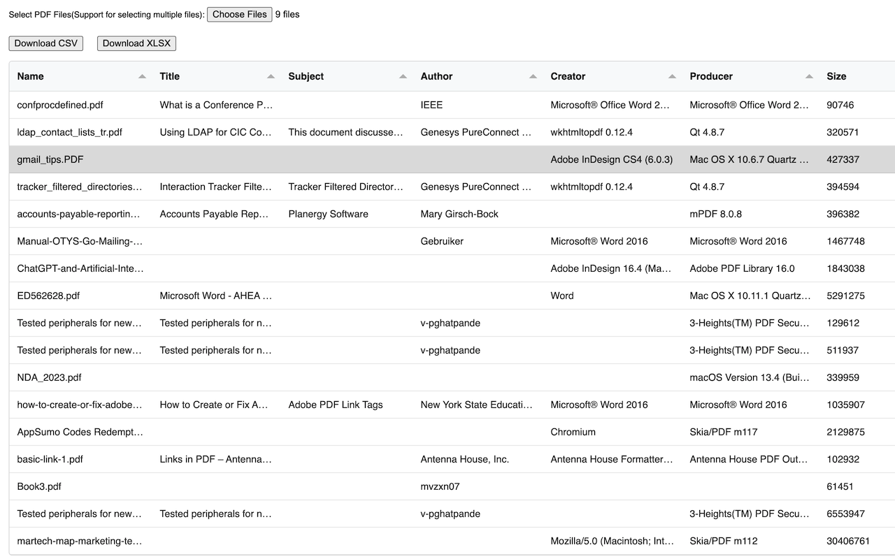Click the ED562628.pdf file name

click(x=48, y=296)
